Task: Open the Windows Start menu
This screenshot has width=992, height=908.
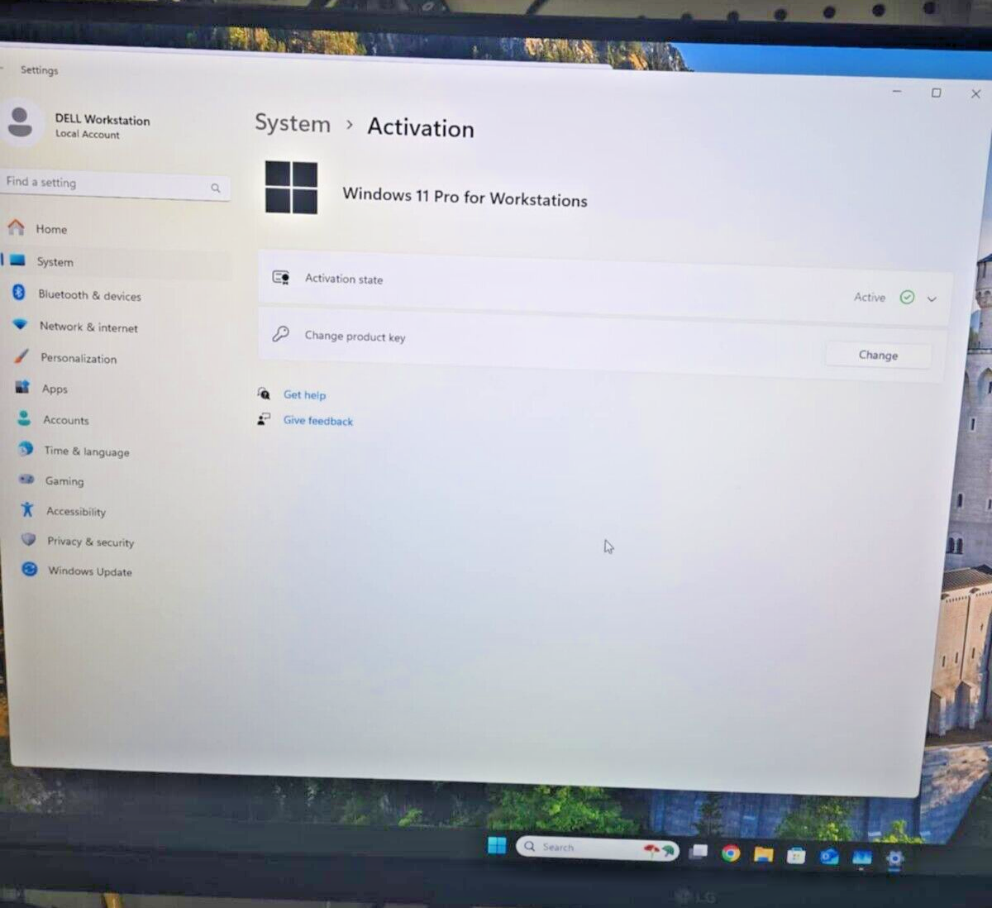Action: [x=497, y=844]
